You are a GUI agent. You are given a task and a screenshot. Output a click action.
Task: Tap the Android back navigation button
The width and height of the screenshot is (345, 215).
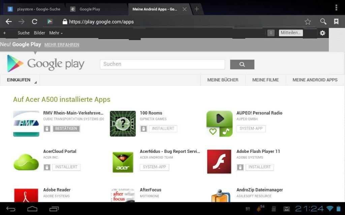tap(10, 209)
